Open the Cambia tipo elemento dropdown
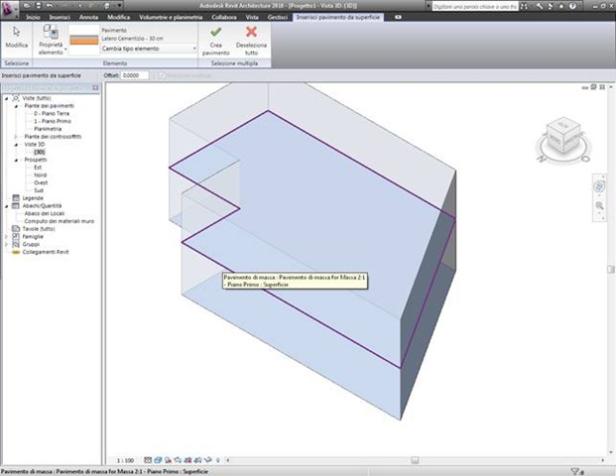This screenshot has width=616, height=476. pos(149,49)
